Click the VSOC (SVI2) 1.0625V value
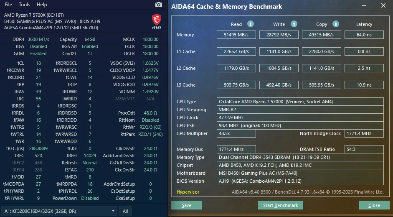393x217 pixels. tap(150, 63)
